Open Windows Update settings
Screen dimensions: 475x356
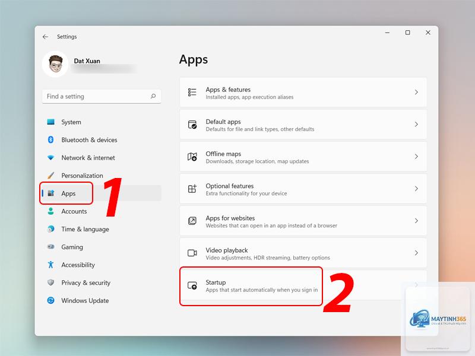102,301
